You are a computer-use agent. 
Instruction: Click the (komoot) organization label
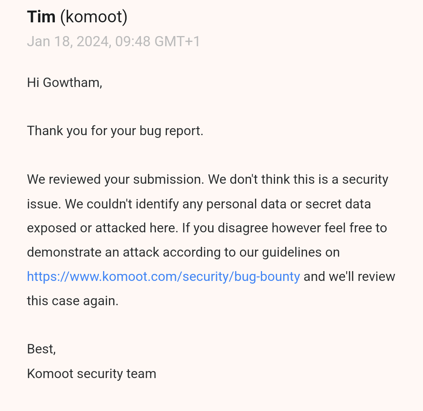pos(94,17)
